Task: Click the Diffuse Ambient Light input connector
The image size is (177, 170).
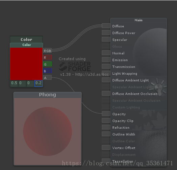Action: [x=106, y=80]
